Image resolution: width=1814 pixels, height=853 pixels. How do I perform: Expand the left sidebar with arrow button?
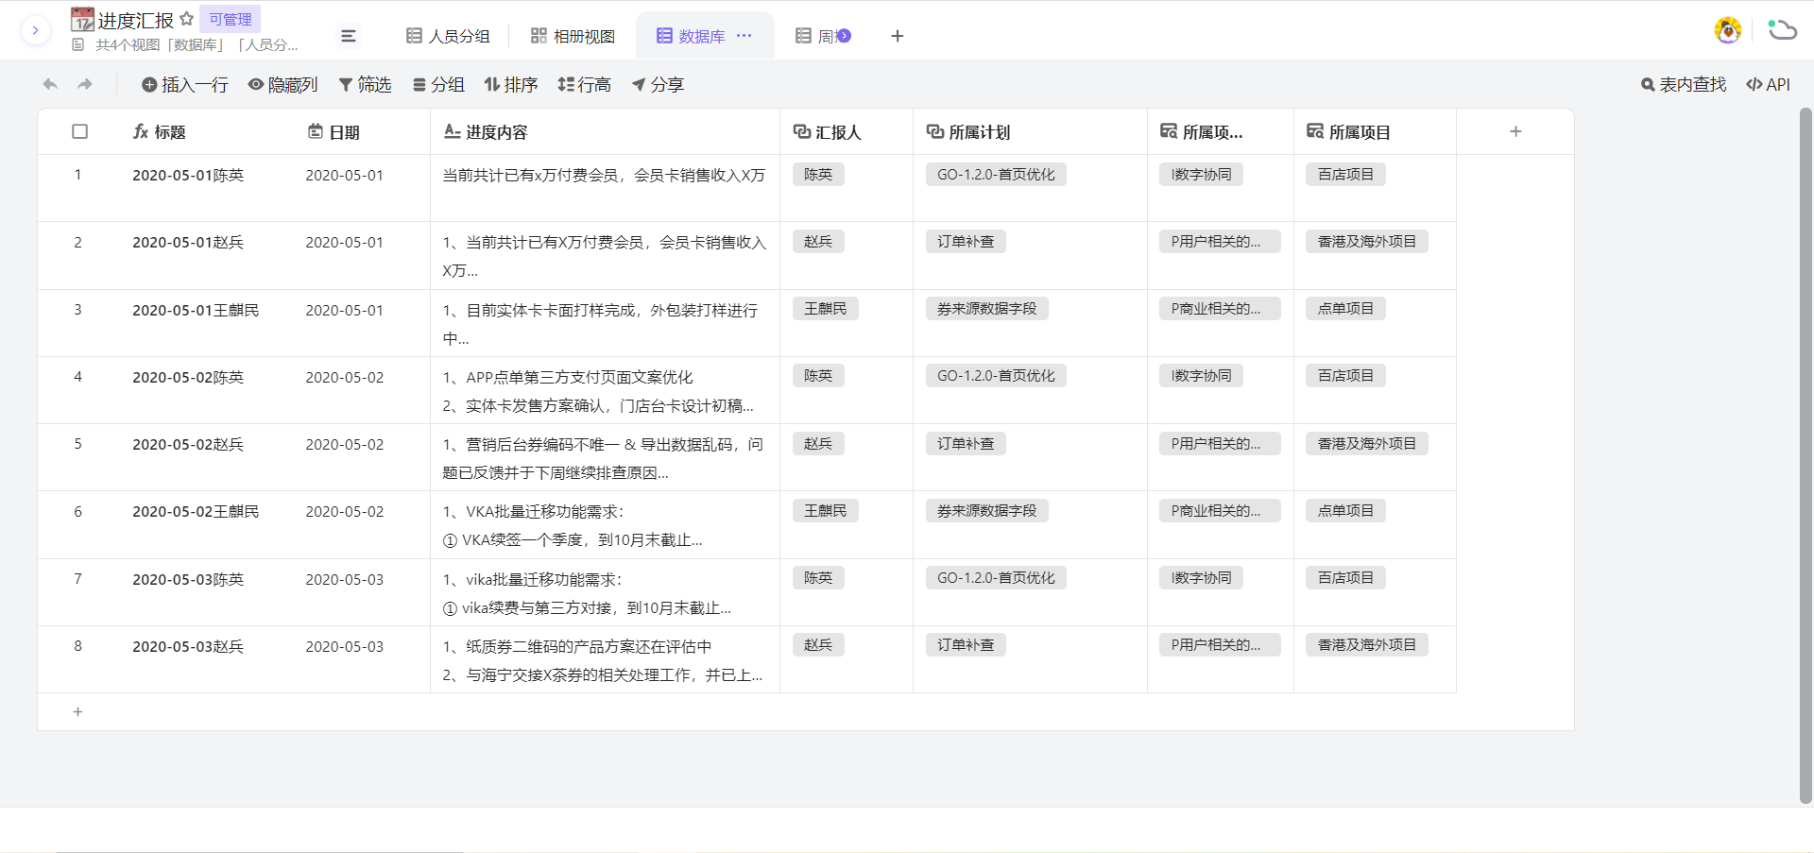(35, 31)
